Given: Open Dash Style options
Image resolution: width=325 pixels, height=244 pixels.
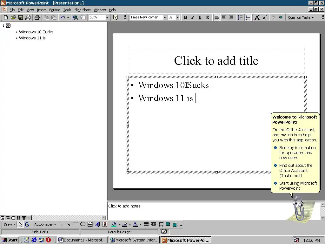Looking at the screenshot, I should pyautogui.click(x=153, y=224).
